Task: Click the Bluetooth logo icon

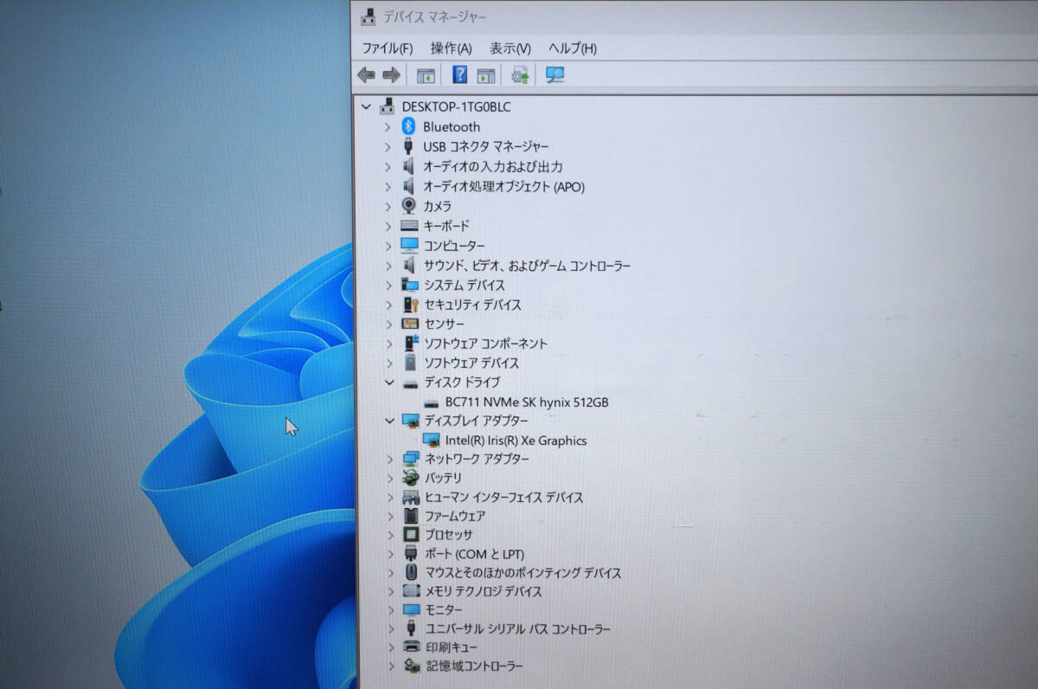Action: point(409,126)
